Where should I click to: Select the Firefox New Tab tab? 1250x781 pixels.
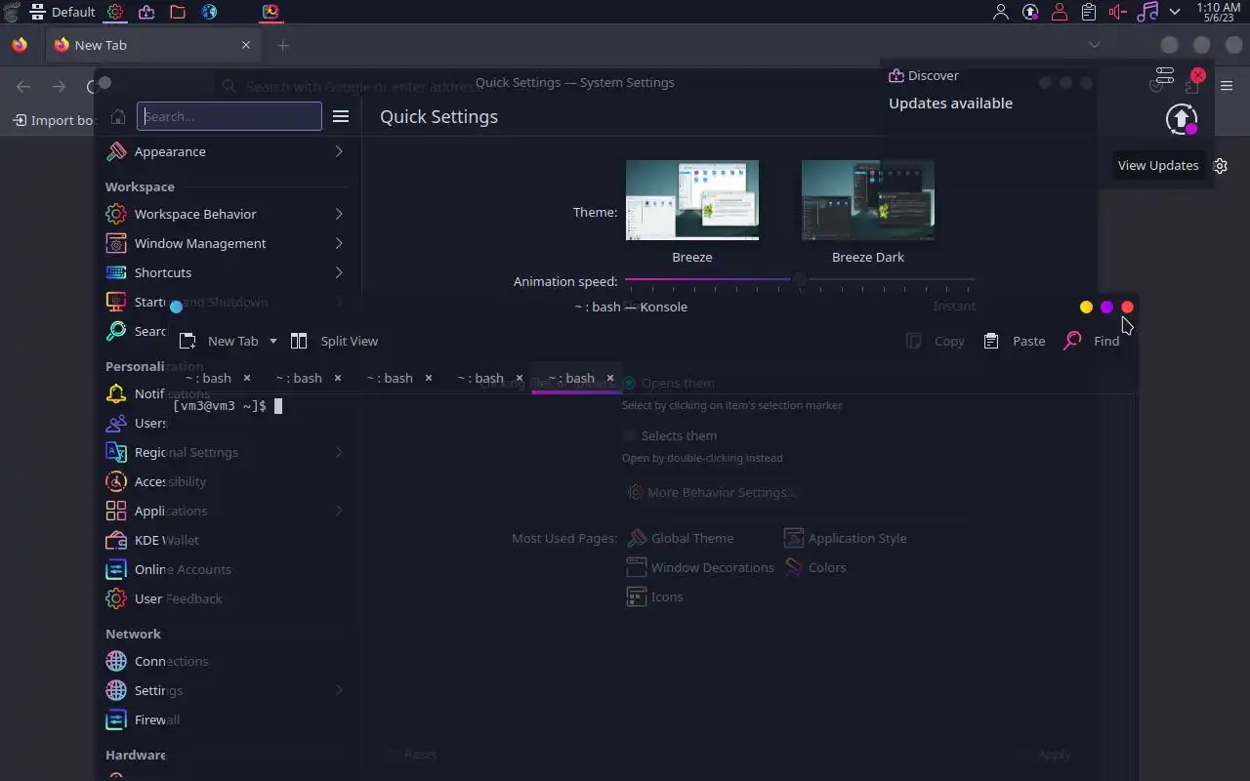point(153,45)
